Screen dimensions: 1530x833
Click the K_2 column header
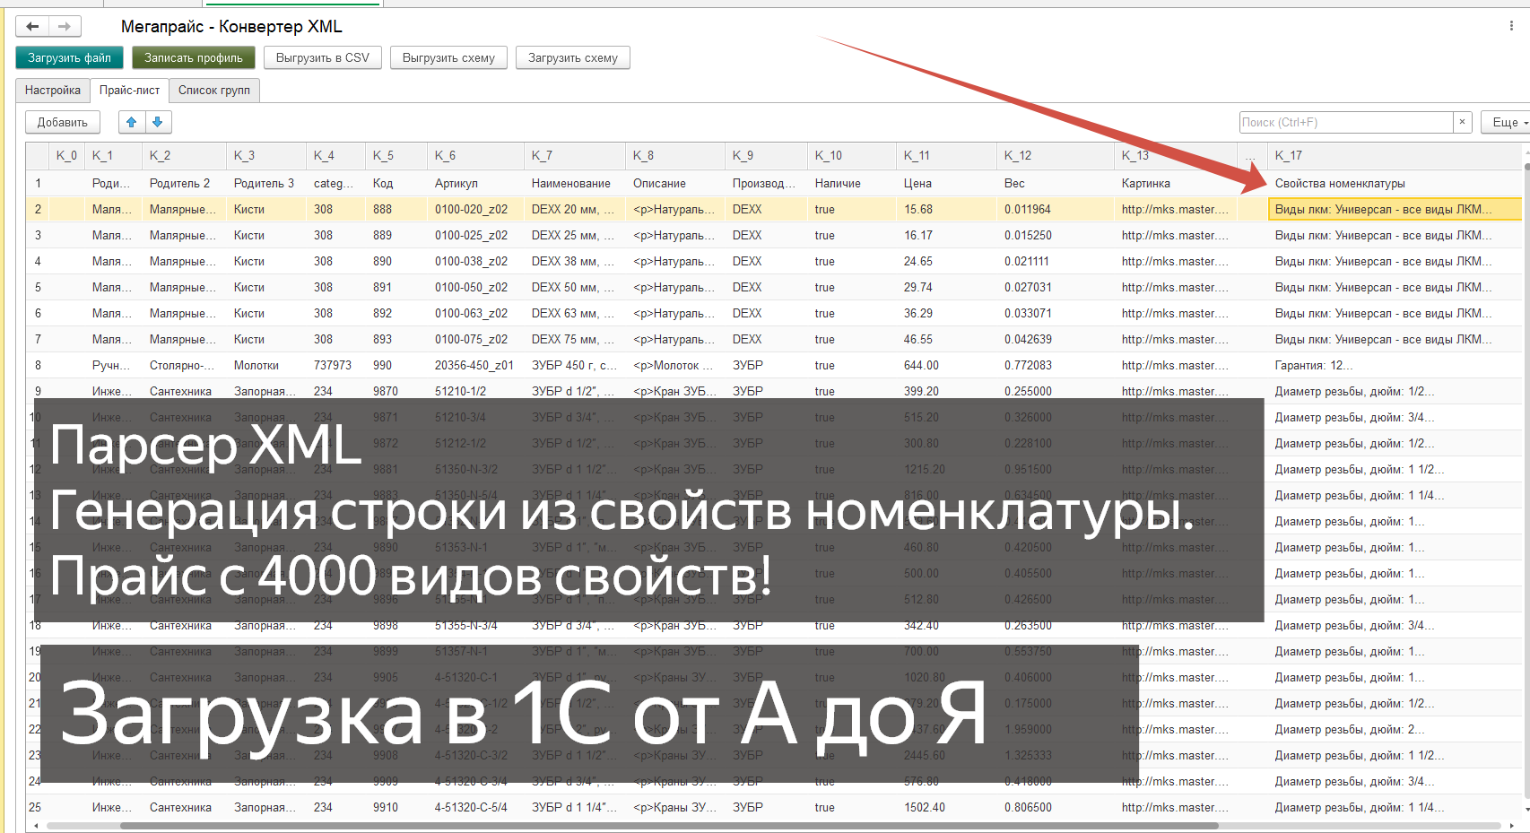tap(186, 156)
